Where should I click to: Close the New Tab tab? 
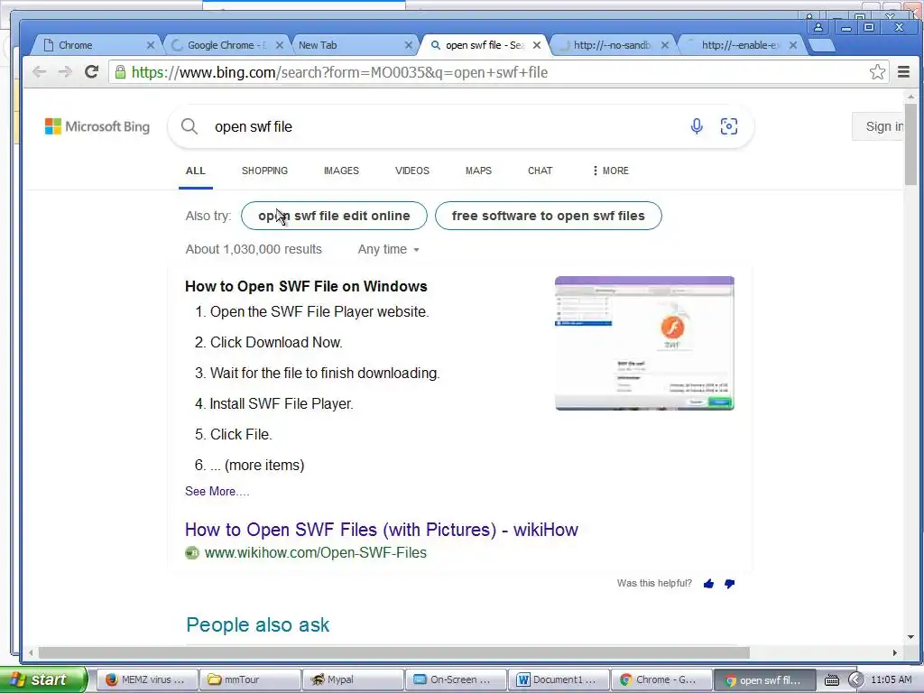[x=409, y=45]
